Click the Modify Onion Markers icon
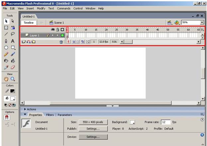 [88, 42]
